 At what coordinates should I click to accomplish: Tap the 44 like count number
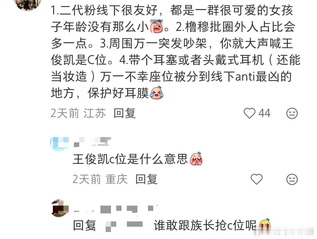point(265,113)
